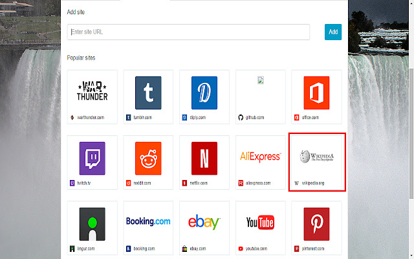Click the reddit.com favicon
414x259 pixels.
point(128,183)
